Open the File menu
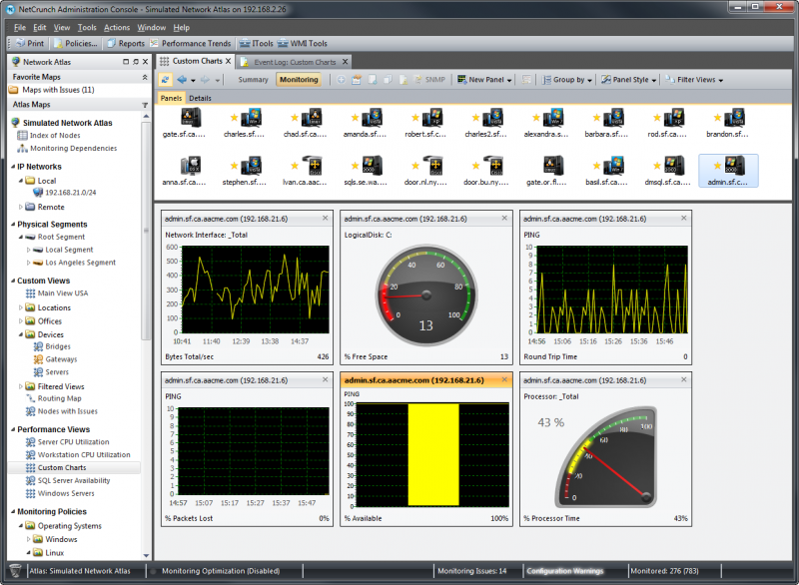The width and height of the screenshot is (799, 585). [x=20, y=28]
